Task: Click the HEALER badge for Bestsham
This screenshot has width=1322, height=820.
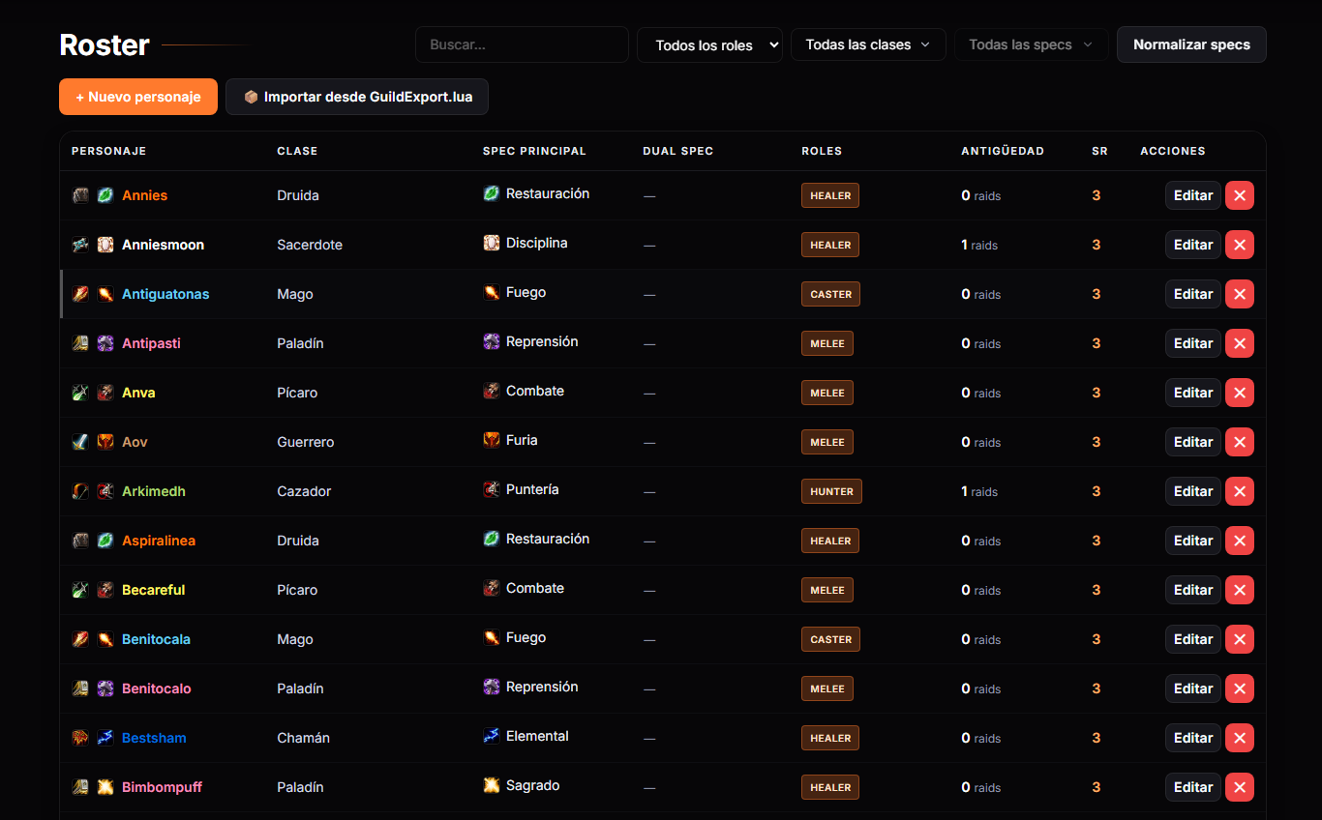Action: [830, 738]
